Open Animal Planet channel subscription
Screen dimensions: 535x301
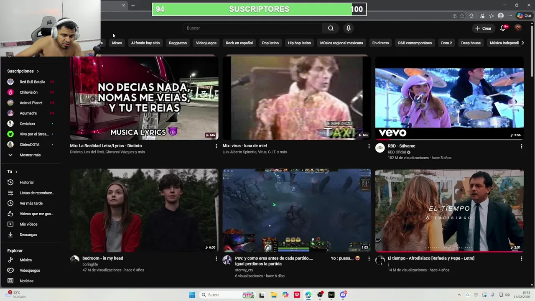coord(31,103)
